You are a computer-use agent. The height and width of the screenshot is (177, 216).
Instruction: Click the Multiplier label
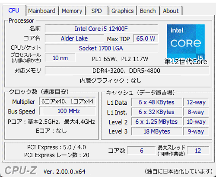tap(23, 102)
